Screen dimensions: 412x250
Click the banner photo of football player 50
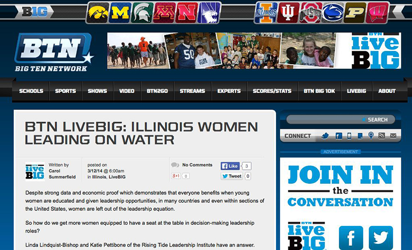coord(193,51)
